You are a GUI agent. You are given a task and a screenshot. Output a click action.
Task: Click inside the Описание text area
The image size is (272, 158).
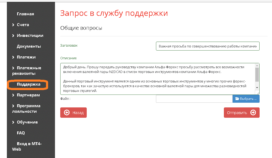(x=158, y=79)
